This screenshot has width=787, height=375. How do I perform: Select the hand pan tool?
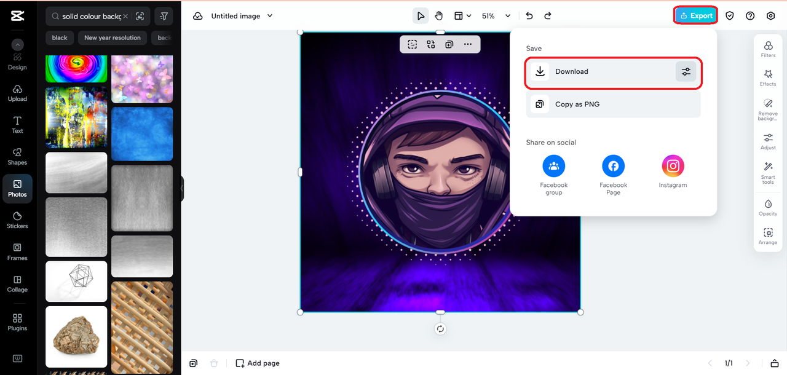click(439, 16)
